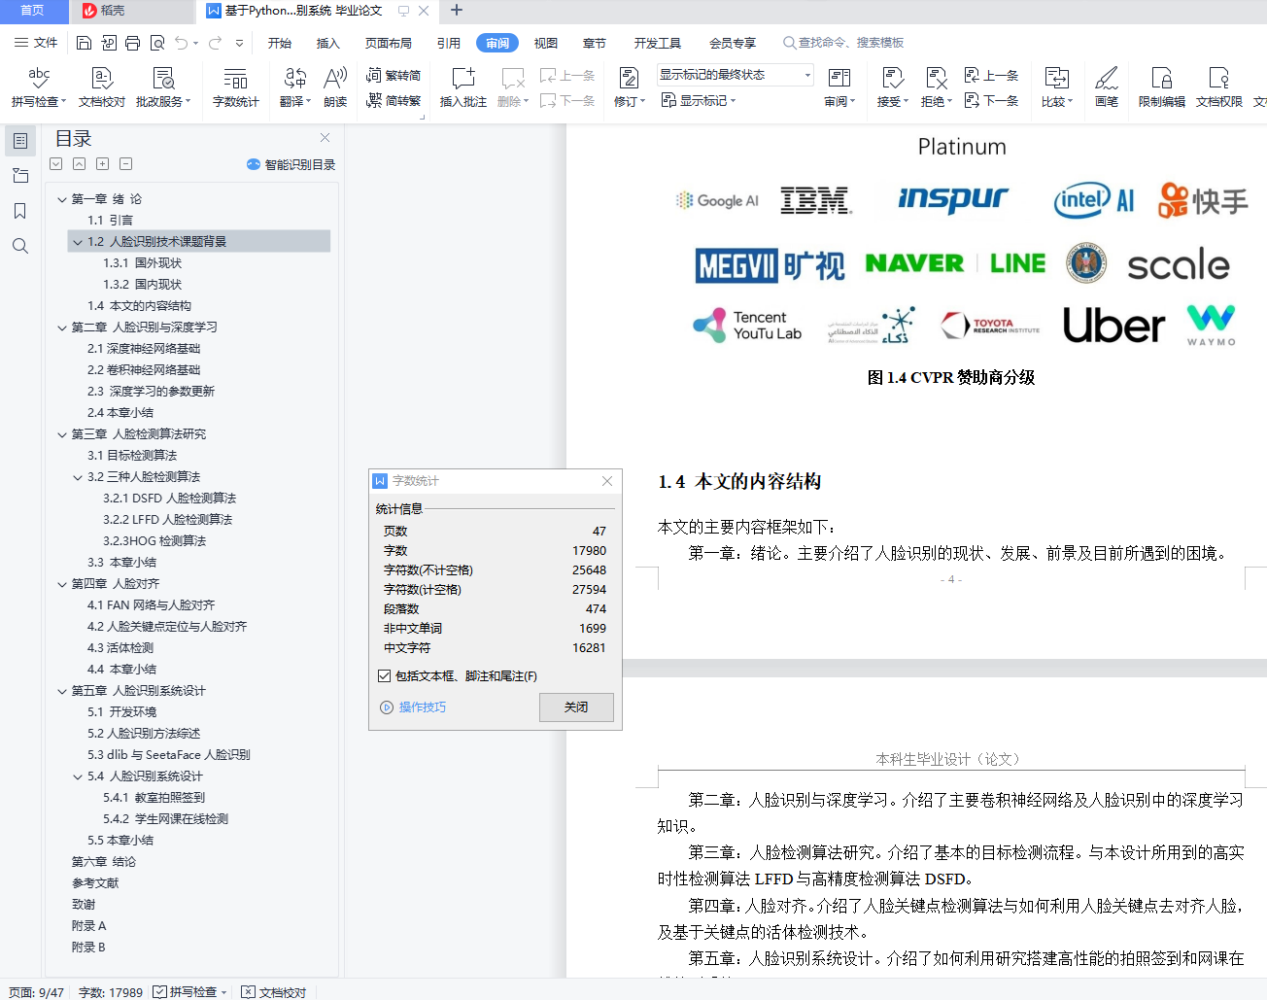
Task: Open the 审阅 review pane tool
Action: pos(839,86)
